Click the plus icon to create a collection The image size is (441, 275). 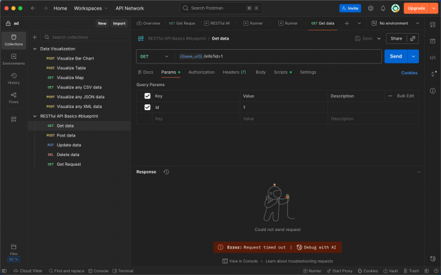[34, 37]
